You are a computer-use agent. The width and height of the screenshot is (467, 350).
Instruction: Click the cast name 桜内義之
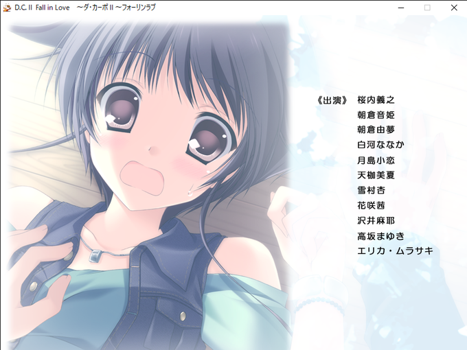tap(376, 100)
